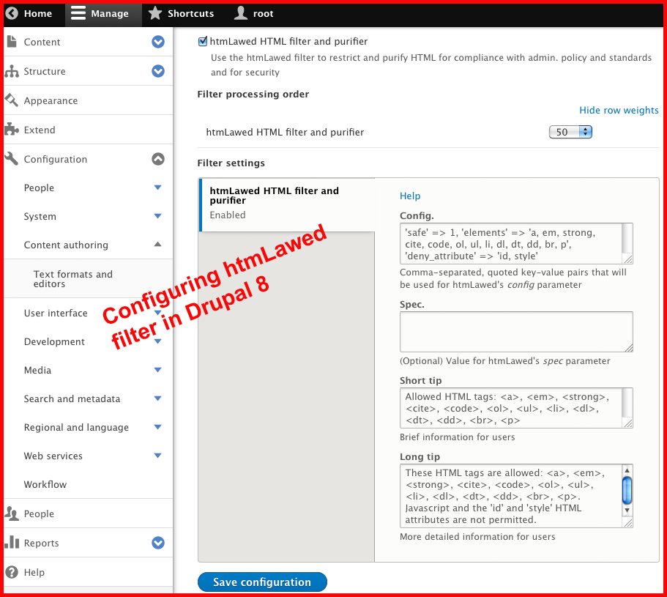Click Hide row weights link
Screen dimensions: 667x597
tap(619, 110)
